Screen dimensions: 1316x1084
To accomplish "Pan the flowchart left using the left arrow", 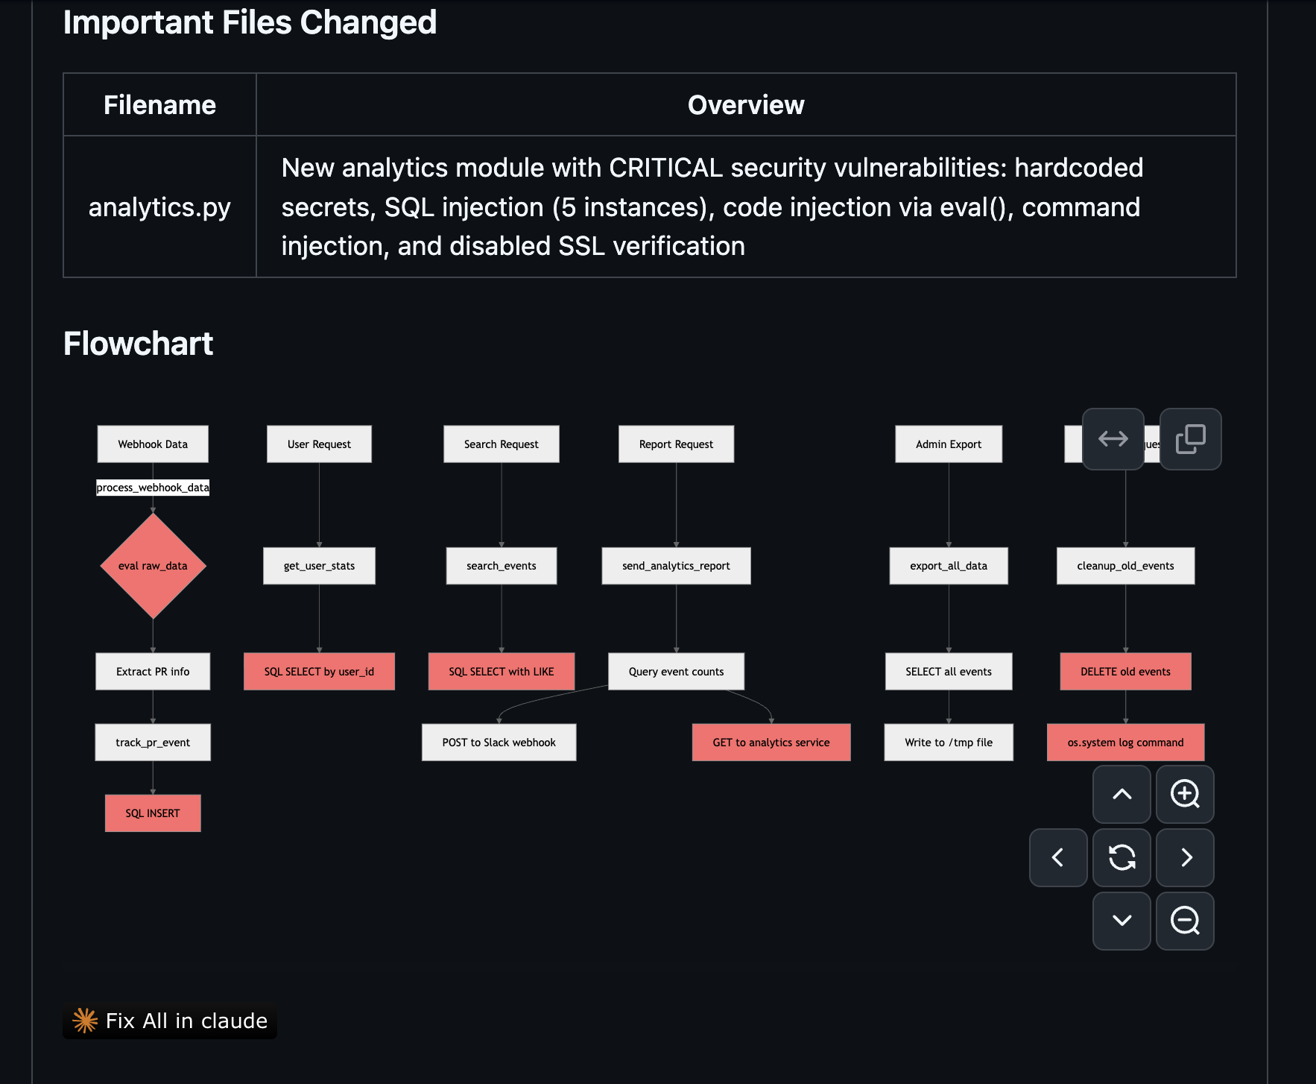I will [x=1058, y=858].
